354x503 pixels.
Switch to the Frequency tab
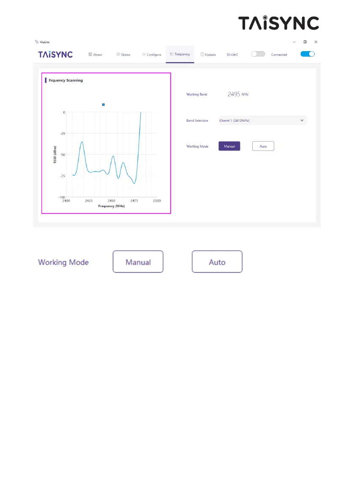click(180, 54)
